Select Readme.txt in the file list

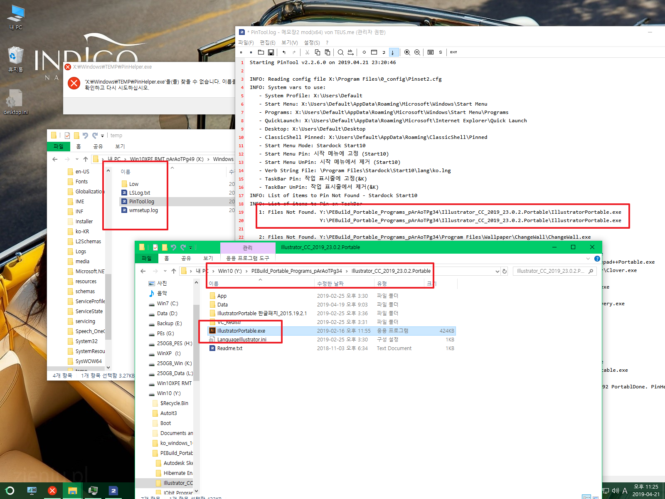[332, 348]
